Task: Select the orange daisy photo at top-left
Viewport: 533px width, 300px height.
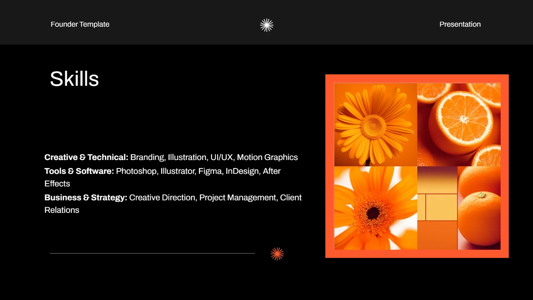Action: 375,124
